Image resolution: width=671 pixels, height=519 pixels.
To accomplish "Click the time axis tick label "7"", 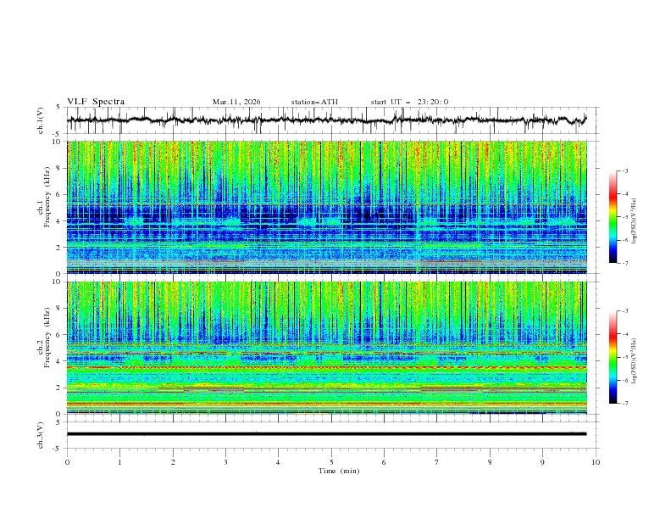I will pyautogui.click(x=437, y=462).
